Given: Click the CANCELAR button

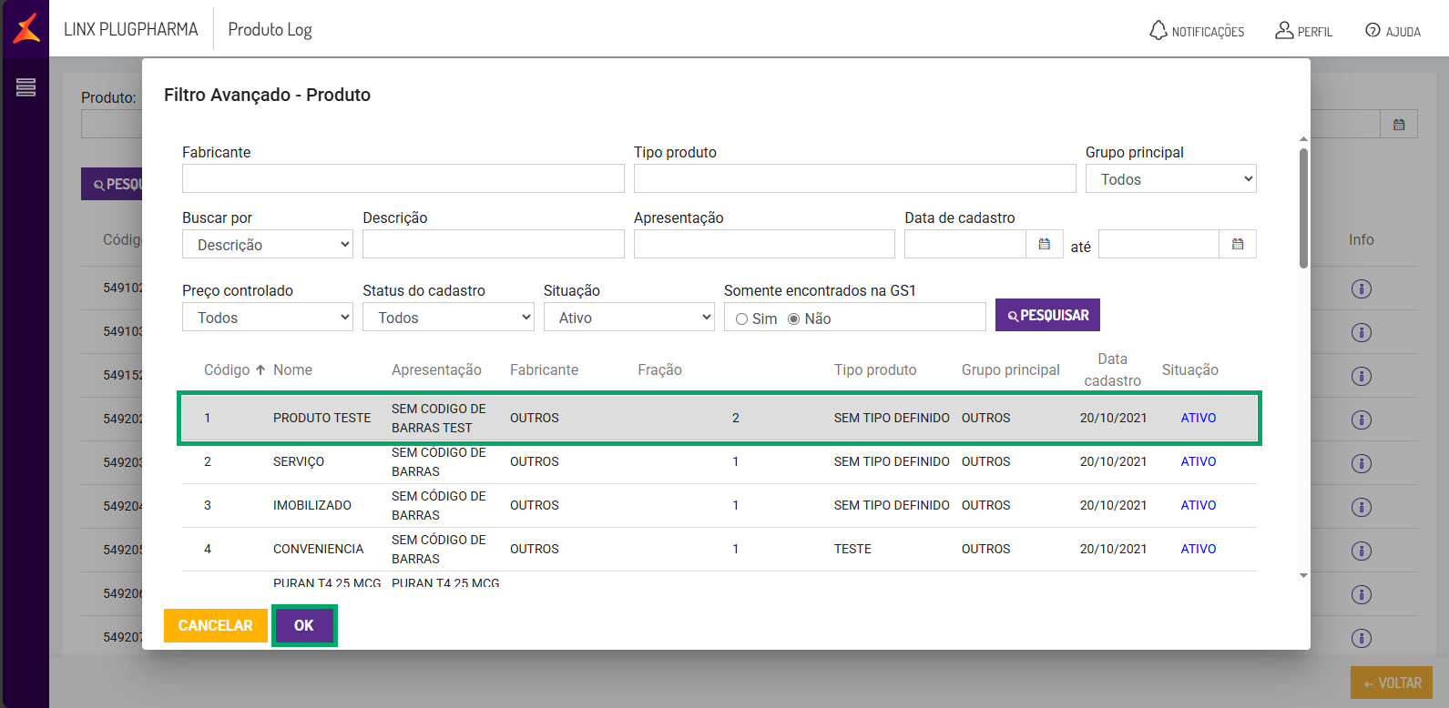Looking at the screenshot, I should 215,625.
